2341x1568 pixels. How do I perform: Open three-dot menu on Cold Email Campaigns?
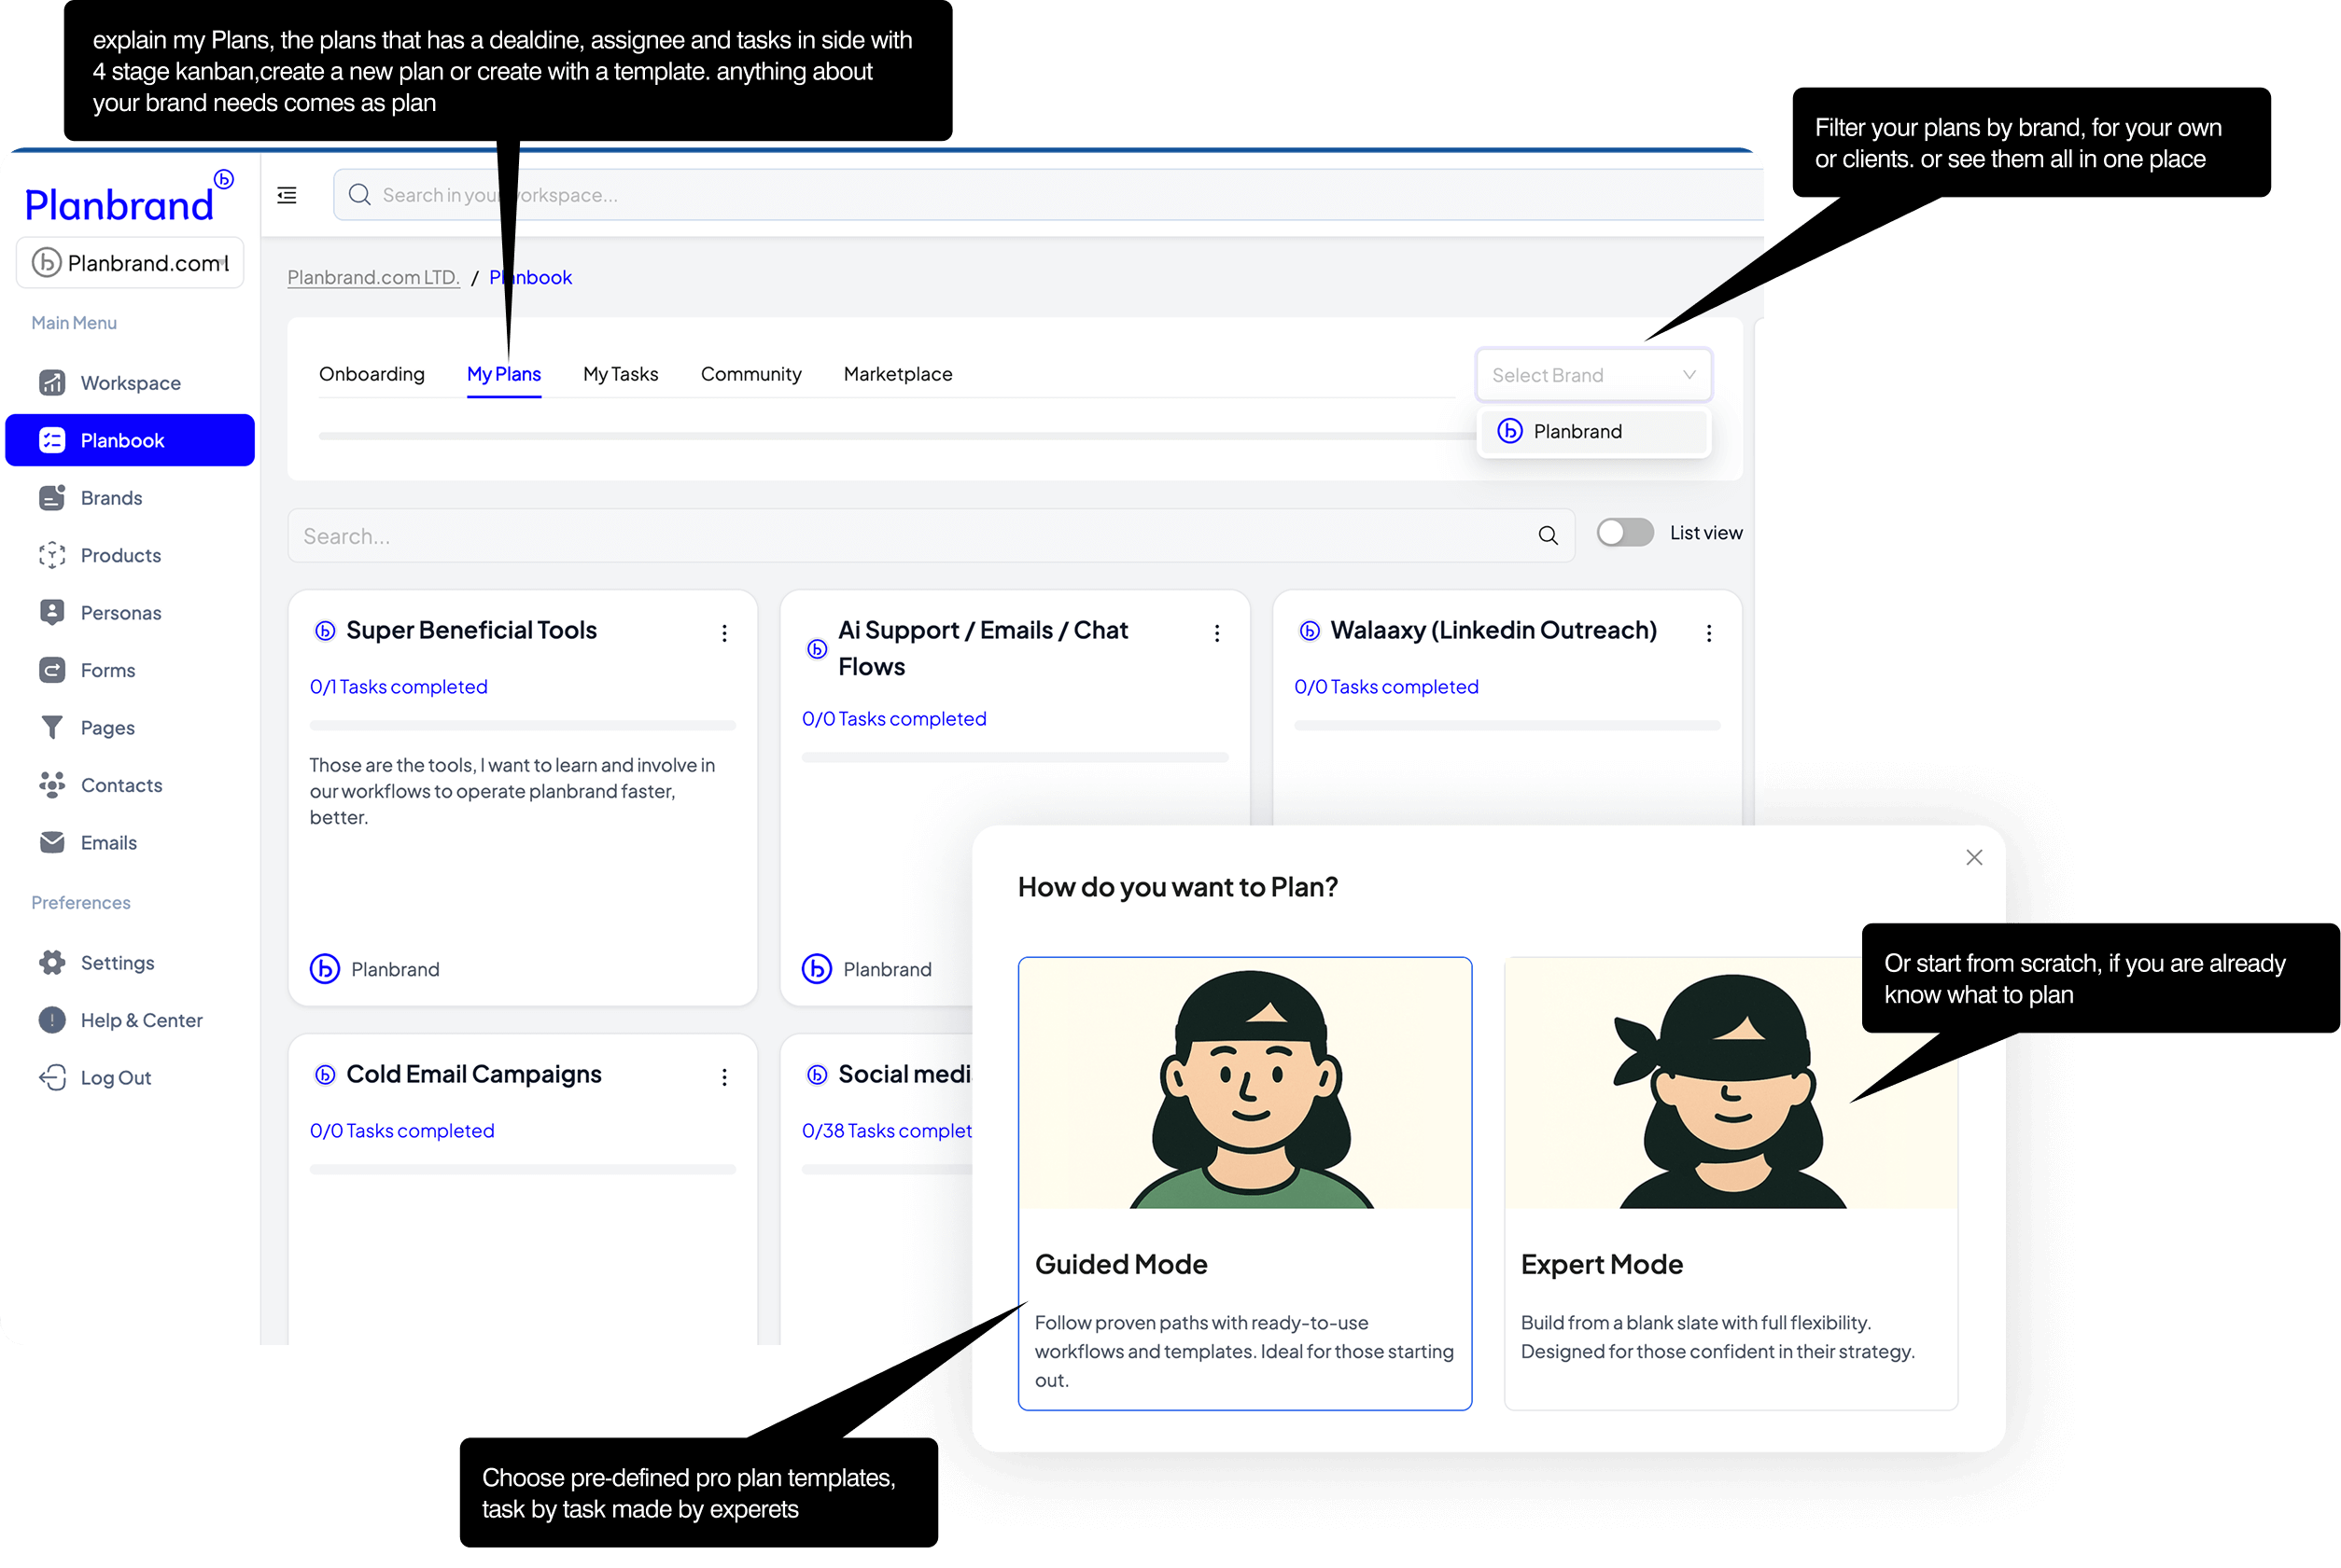[724, 1077]
